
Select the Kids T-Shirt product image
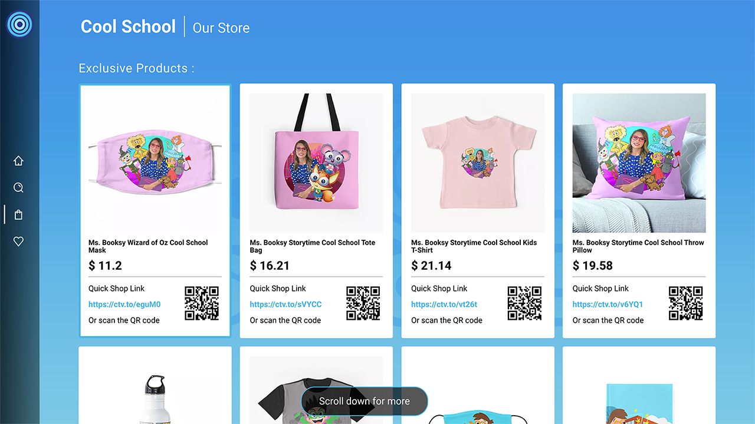pyautogui.click(x=478, y=163)
